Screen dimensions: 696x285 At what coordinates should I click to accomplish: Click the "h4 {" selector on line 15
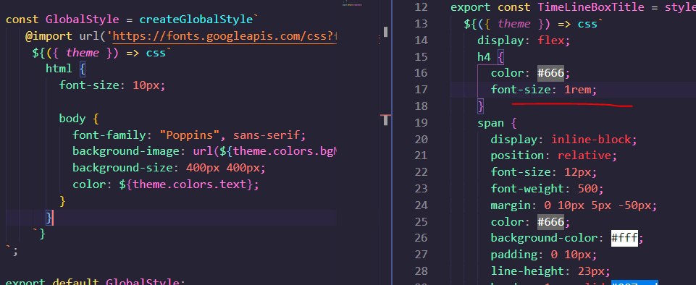click(490, 56)
